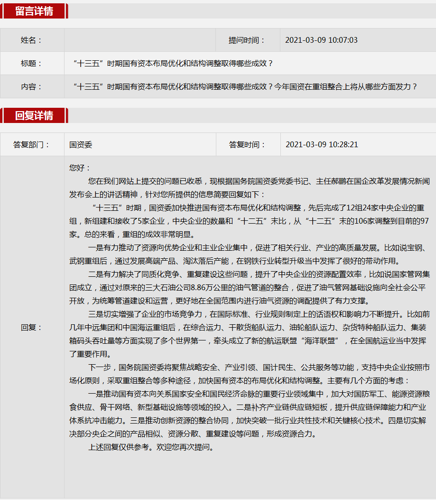Click the reply time 2021-03-09 10:28:21
Viewport: 436px width, 500px height.
[322, 145]
